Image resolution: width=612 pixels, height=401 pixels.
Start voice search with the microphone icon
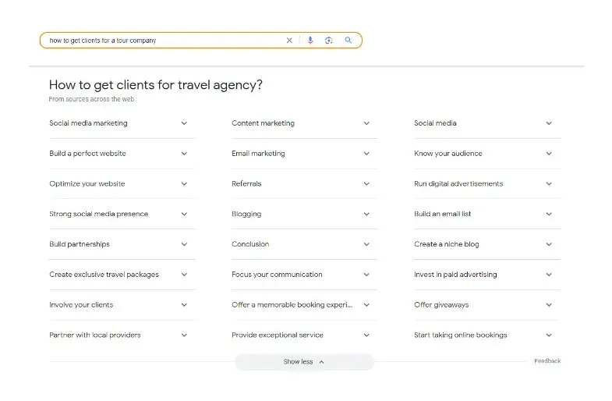310,41
